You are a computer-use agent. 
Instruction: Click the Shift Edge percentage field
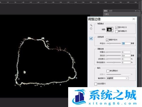[x=126, y=62]
